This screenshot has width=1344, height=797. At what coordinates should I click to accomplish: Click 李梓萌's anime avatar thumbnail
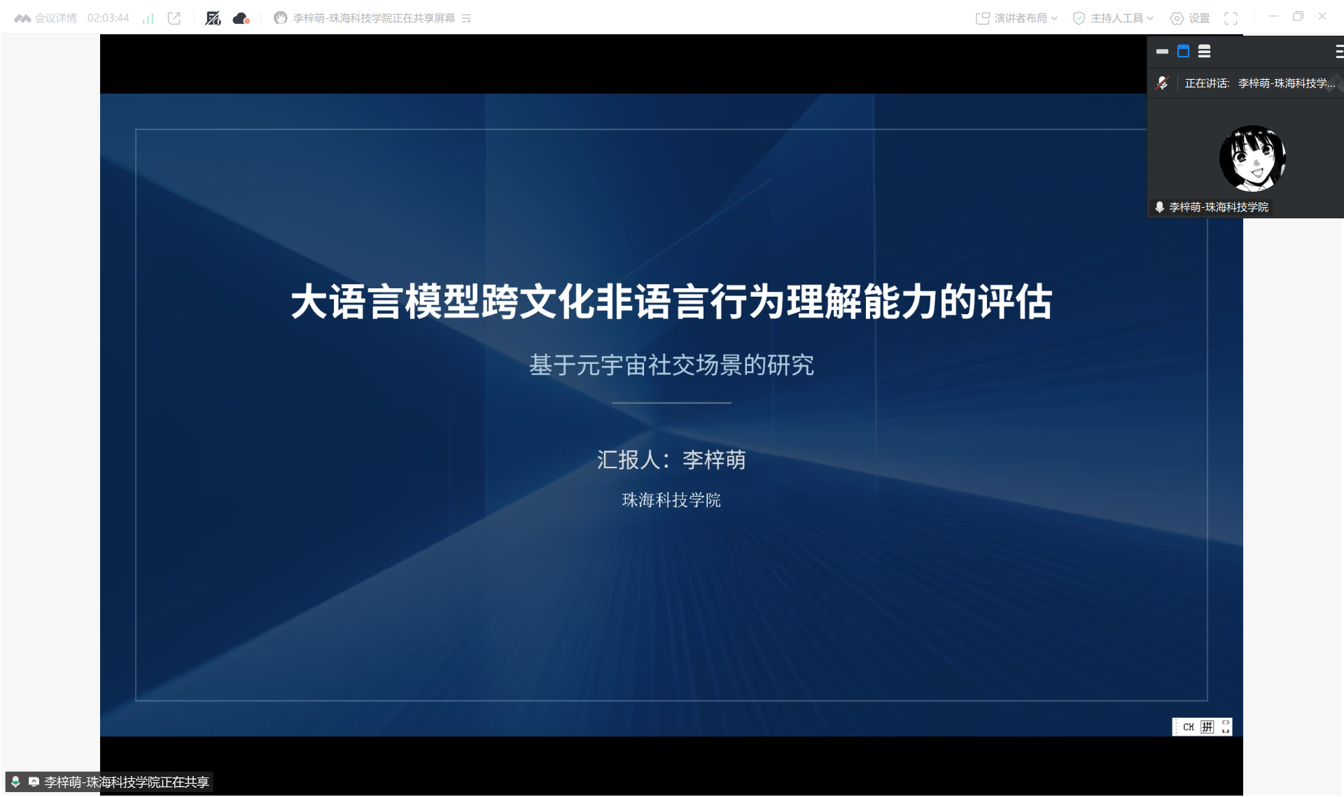click(1252, 158)
